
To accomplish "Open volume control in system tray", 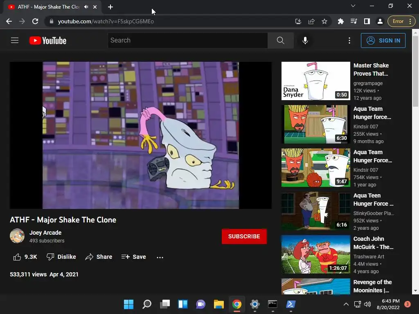I will pos(367,304).
